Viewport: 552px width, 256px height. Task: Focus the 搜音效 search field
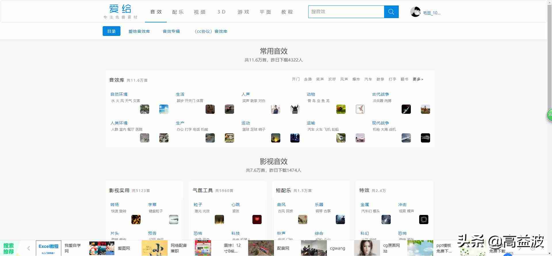click(346, 12)
